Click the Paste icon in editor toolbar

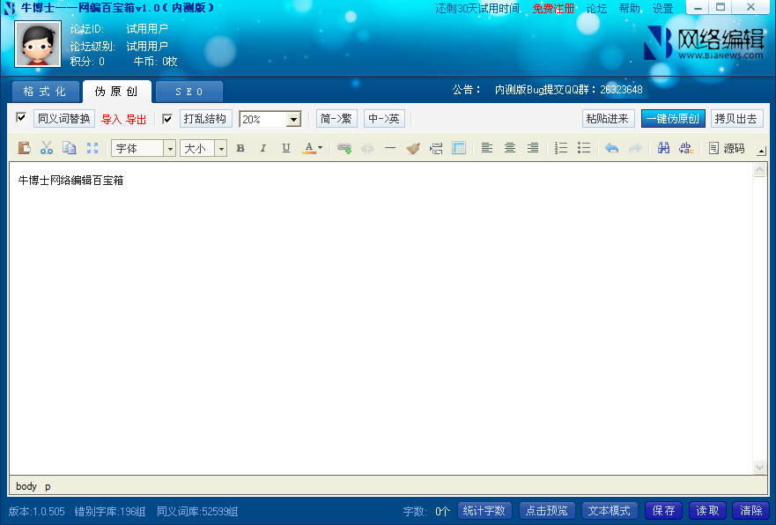point(25,148)
